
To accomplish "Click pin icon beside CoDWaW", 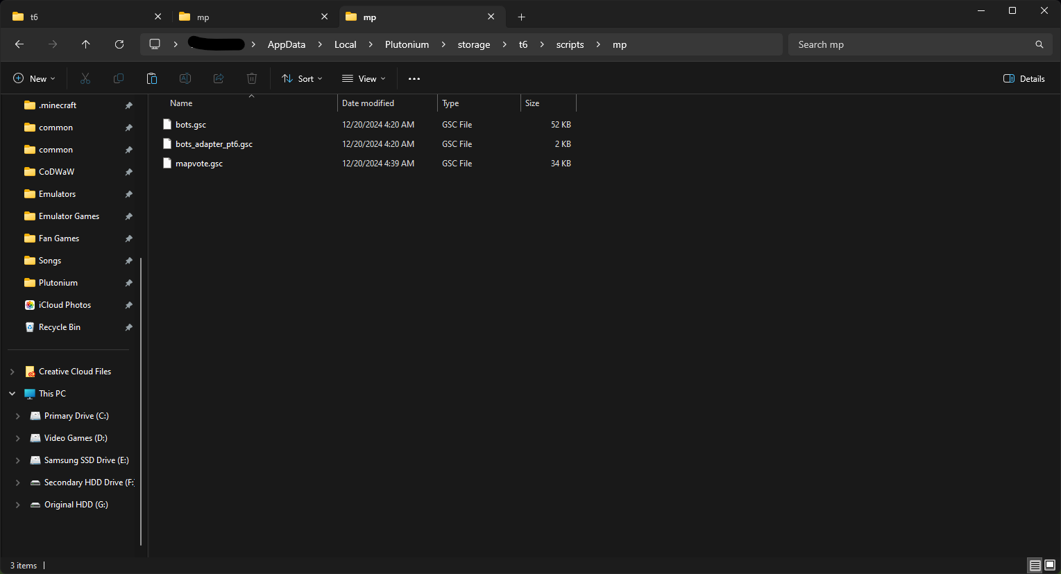I will pos(128,172).
